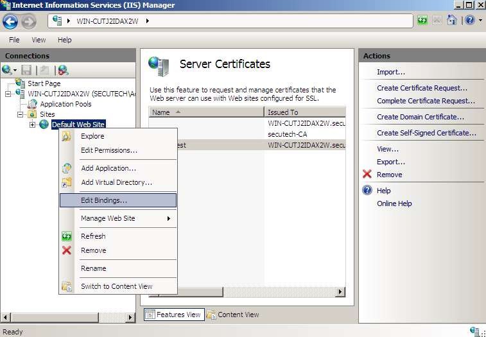Screen dimensions: 486x337
Task: Click the Home icon in the top toolbar
Action: (451, 21)
